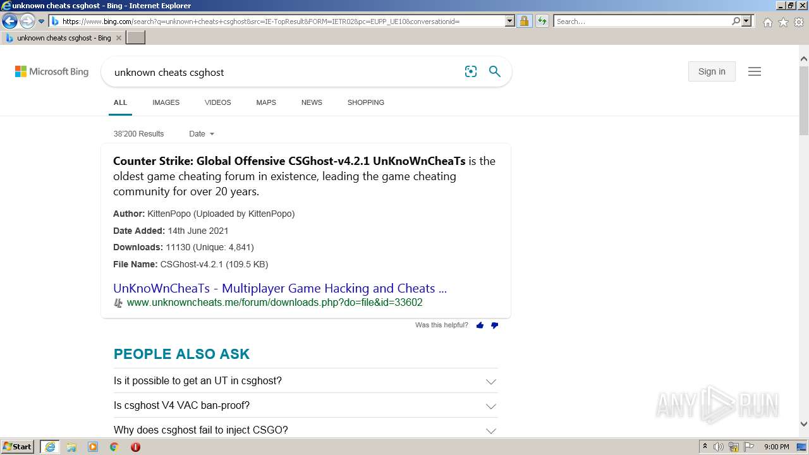Open the File Explorer taskbar icon
The image size is (809, 455).
71,447
